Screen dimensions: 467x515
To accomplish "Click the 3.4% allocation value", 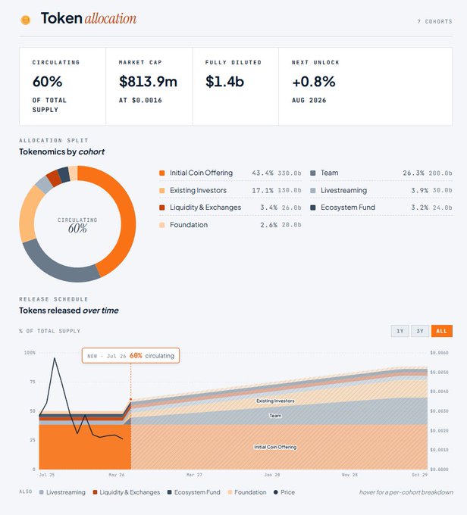I will (268, 208).
